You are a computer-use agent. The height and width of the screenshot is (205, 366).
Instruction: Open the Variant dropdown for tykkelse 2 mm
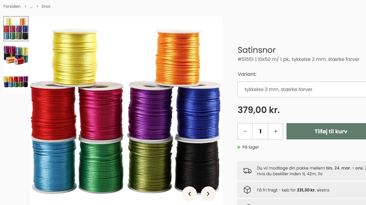point(302,89)
